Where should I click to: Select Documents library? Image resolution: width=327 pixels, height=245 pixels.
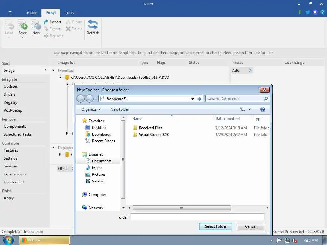102,161
